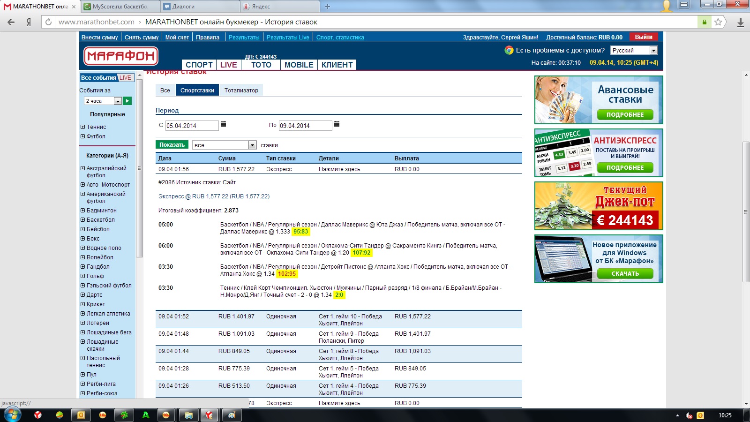Click the Yandex 'Я' button in toolbar
750x422 pixels.
(x=29, y=22)
